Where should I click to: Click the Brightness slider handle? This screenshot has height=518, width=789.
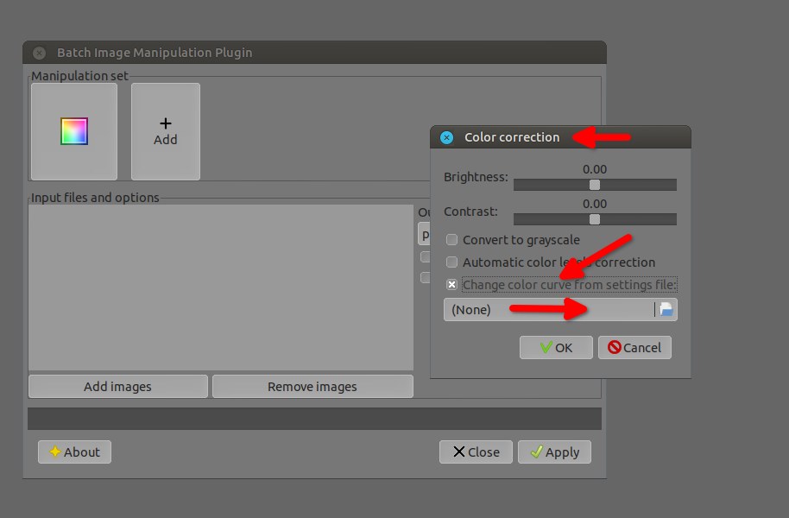(x=595, y=185)
